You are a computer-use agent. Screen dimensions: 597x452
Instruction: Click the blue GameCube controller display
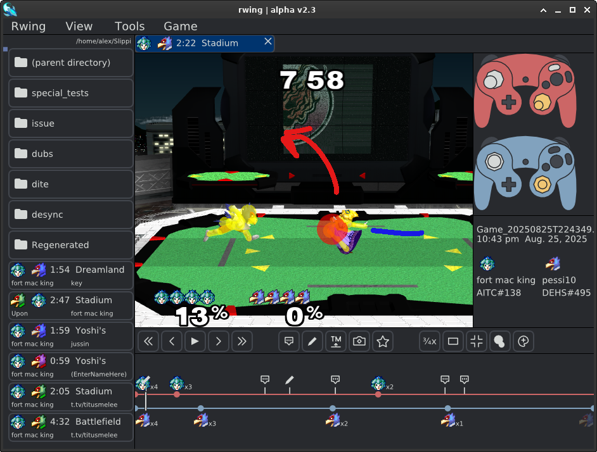pyautogui.click(x=526, y=173)
